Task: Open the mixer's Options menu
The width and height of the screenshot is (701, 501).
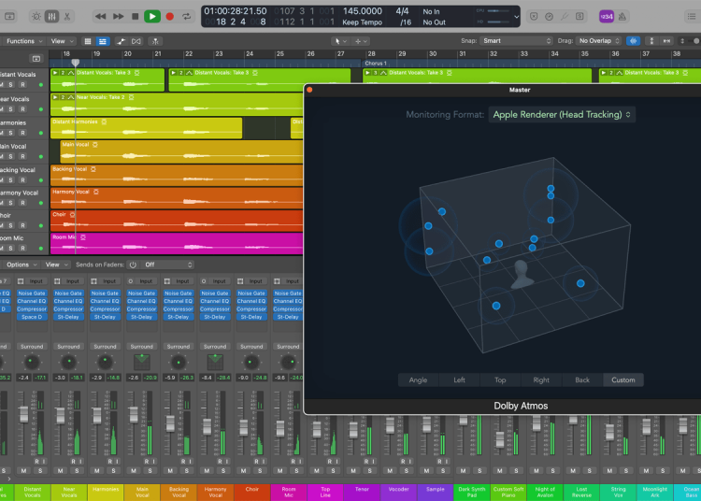Action: 19,265
